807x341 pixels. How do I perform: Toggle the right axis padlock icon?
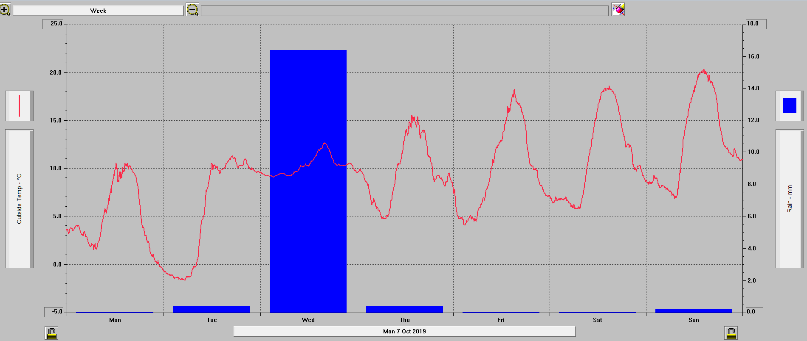pos(731,333)
